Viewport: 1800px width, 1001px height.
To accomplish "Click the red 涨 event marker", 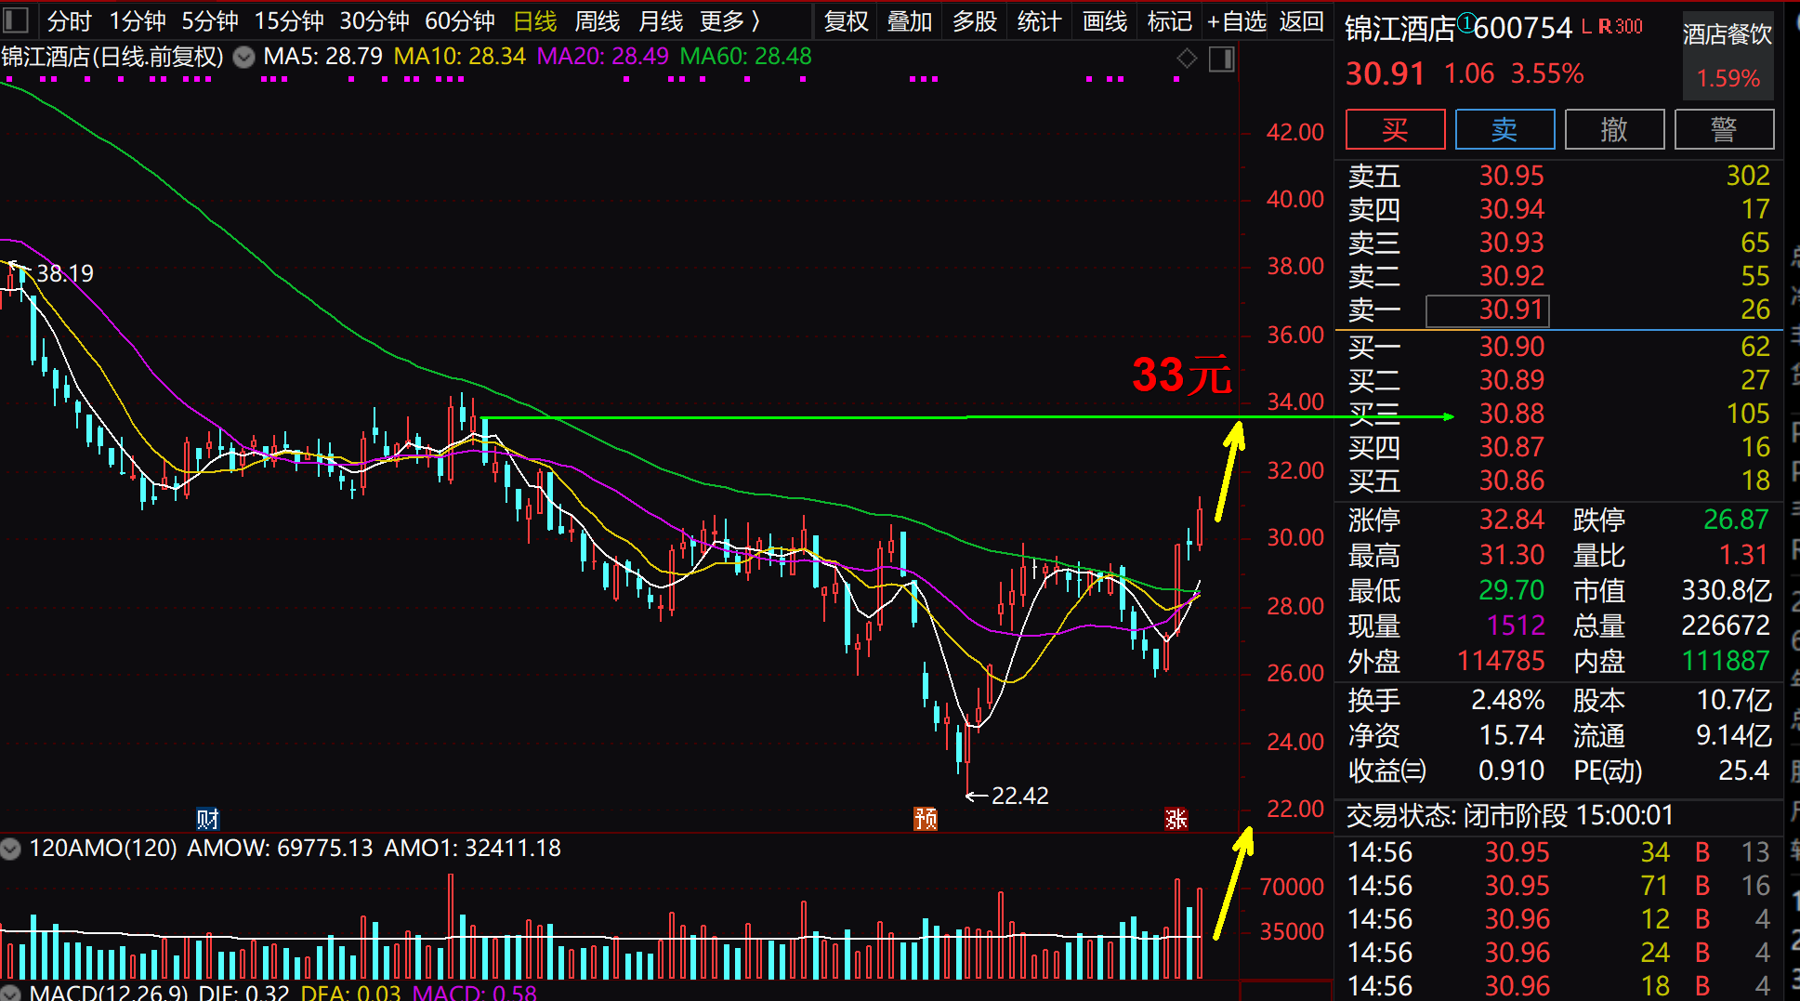I will coord(1176,819).
